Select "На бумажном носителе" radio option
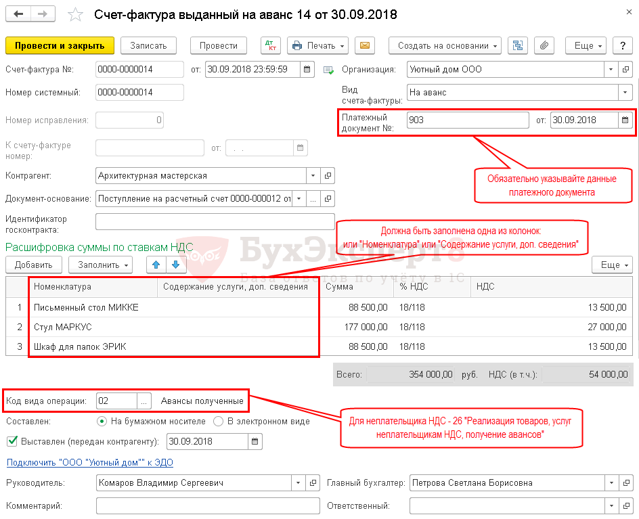This screenshot has width=639, height=519. 102,421
